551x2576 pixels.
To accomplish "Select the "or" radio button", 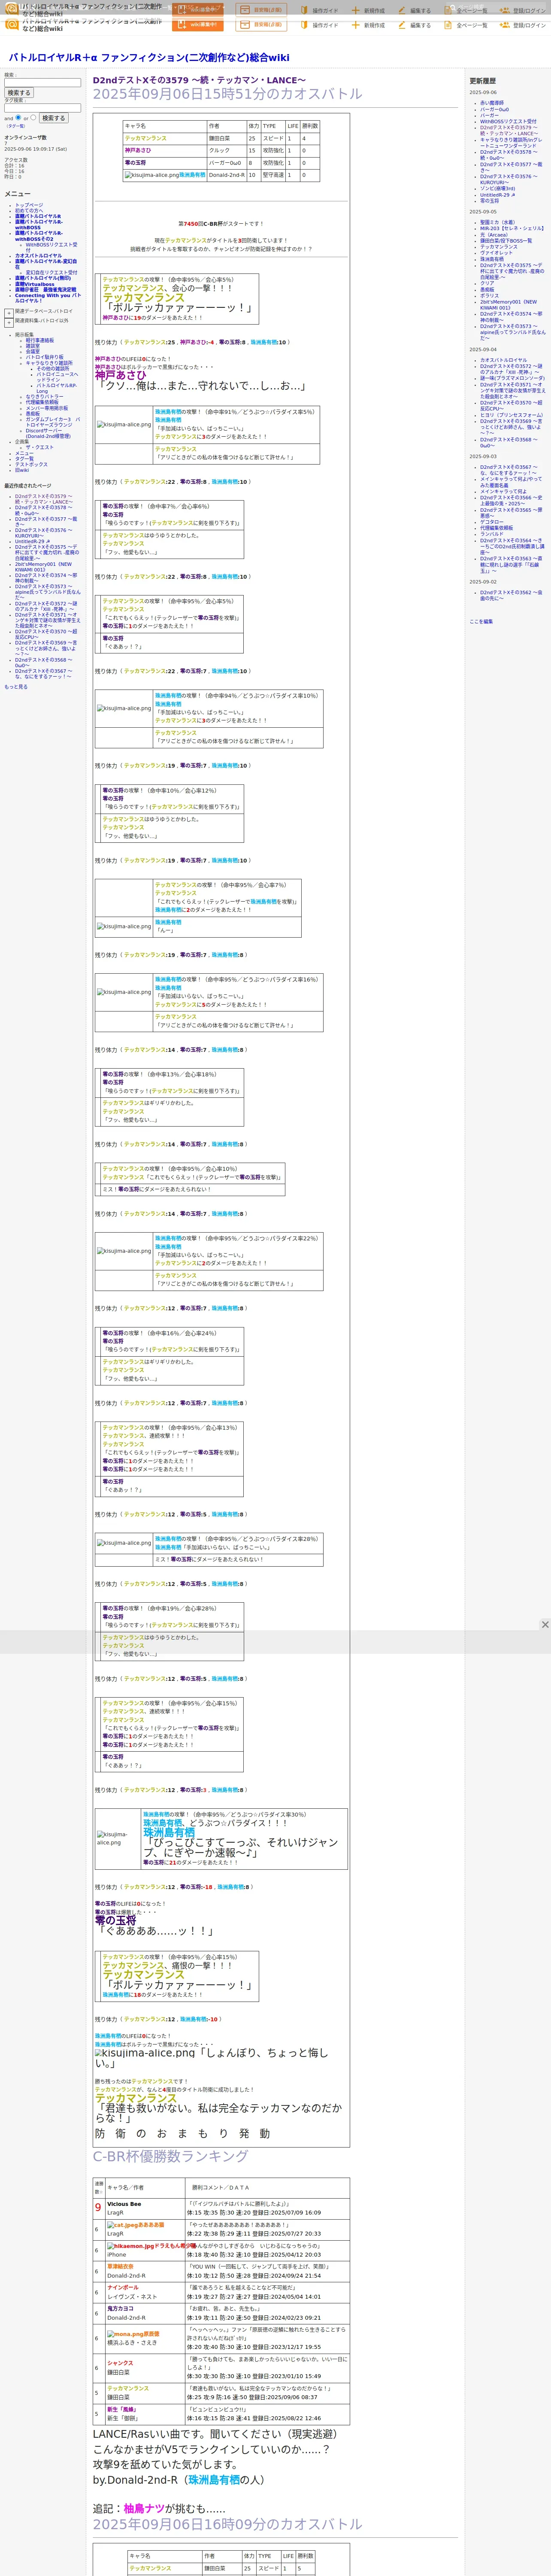I will point(33,118).
